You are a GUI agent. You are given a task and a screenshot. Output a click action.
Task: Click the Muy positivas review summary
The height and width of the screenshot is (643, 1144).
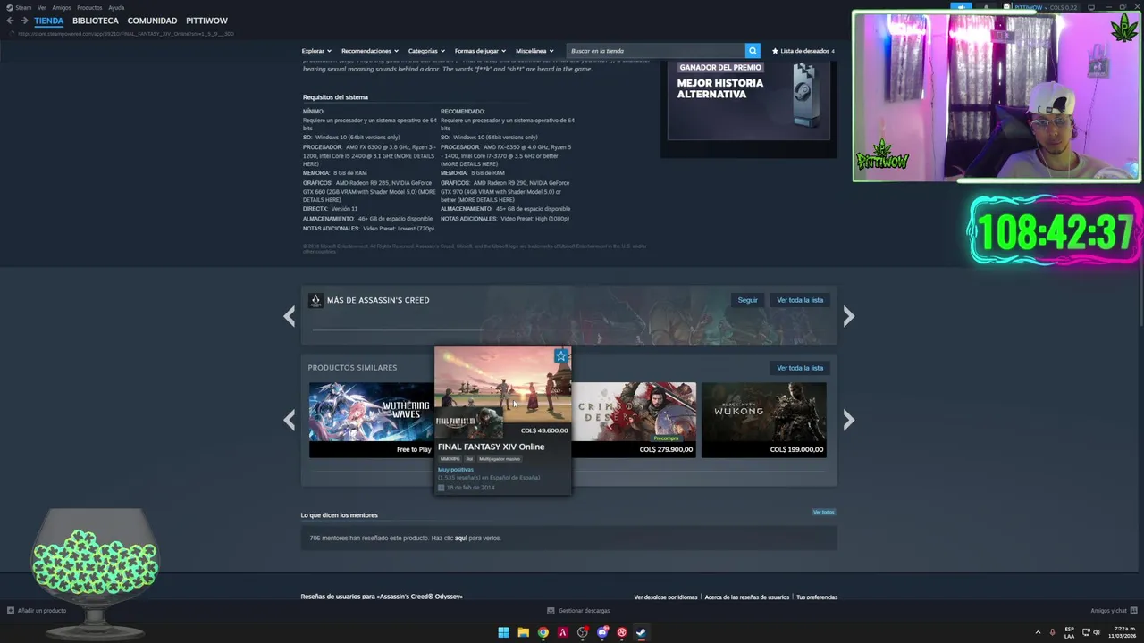pyautogui.click(x=456, y=470)
